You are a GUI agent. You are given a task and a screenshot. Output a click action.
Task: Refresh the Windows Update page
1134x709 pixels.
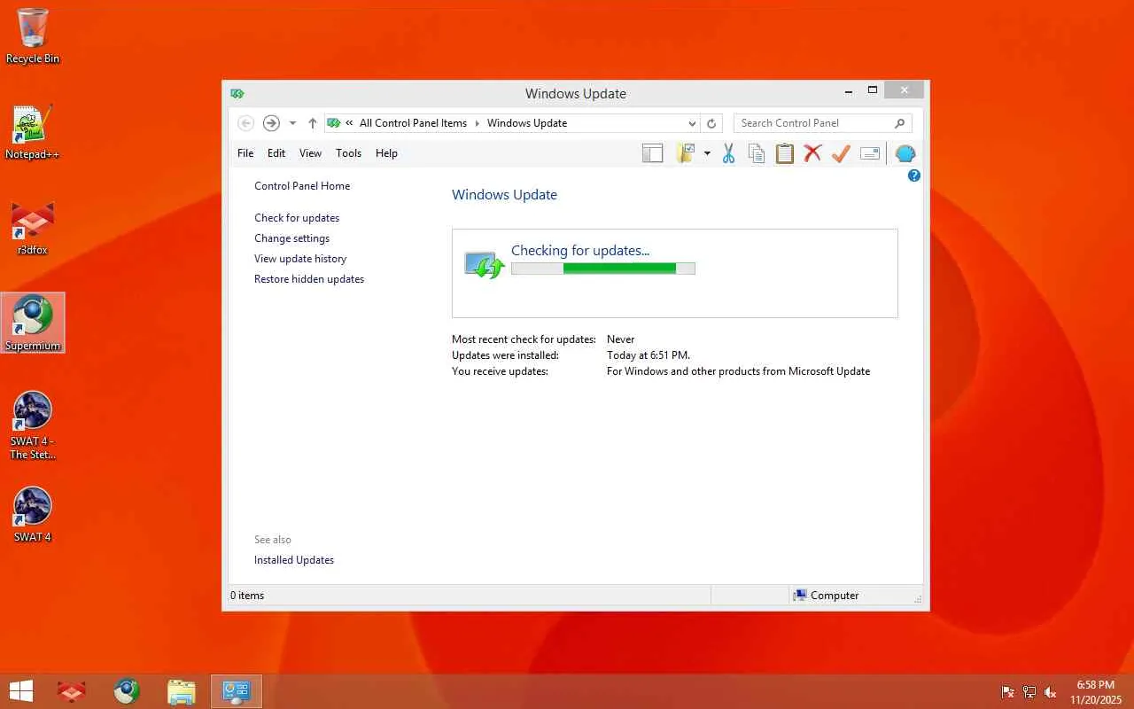pyautogui.click(x=711, y=123)
